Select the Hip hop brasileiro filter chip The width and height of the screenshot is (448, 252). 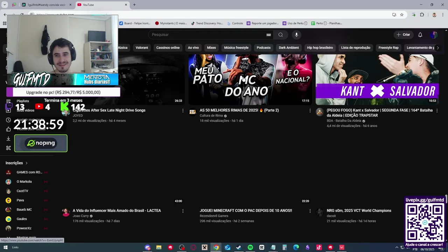[320, 48]
